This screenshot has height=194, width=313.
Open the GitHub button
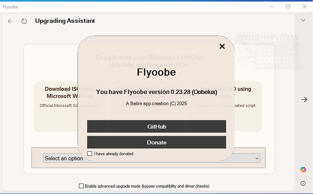(x=156, y=127)
